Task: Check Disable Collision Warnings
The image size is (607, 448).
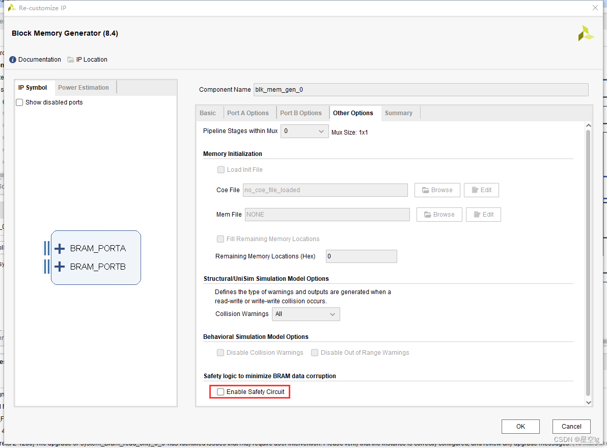Action: 220,353
